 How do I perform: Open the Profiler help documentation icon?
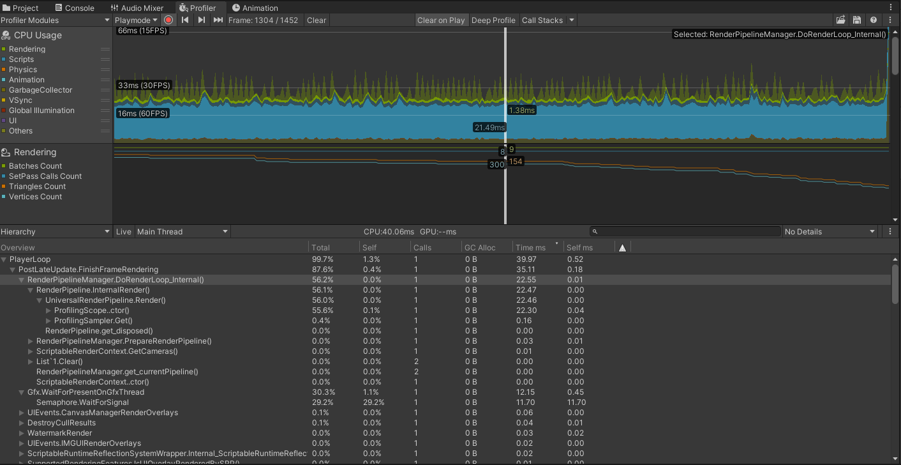click(873, 20)
